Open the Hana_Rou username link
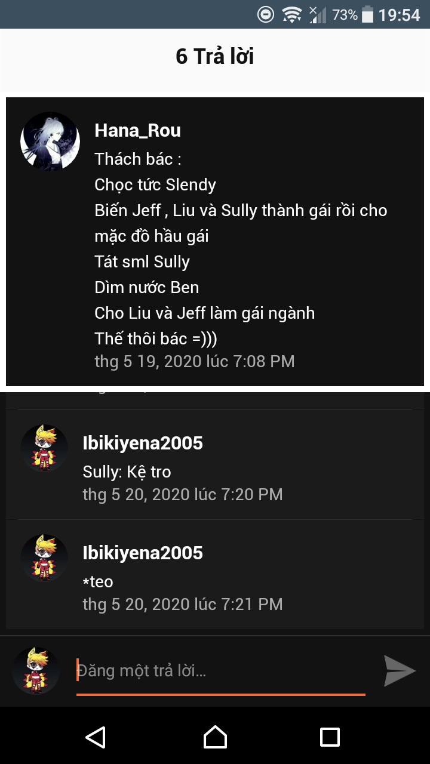430x764 pixels. 137,131
